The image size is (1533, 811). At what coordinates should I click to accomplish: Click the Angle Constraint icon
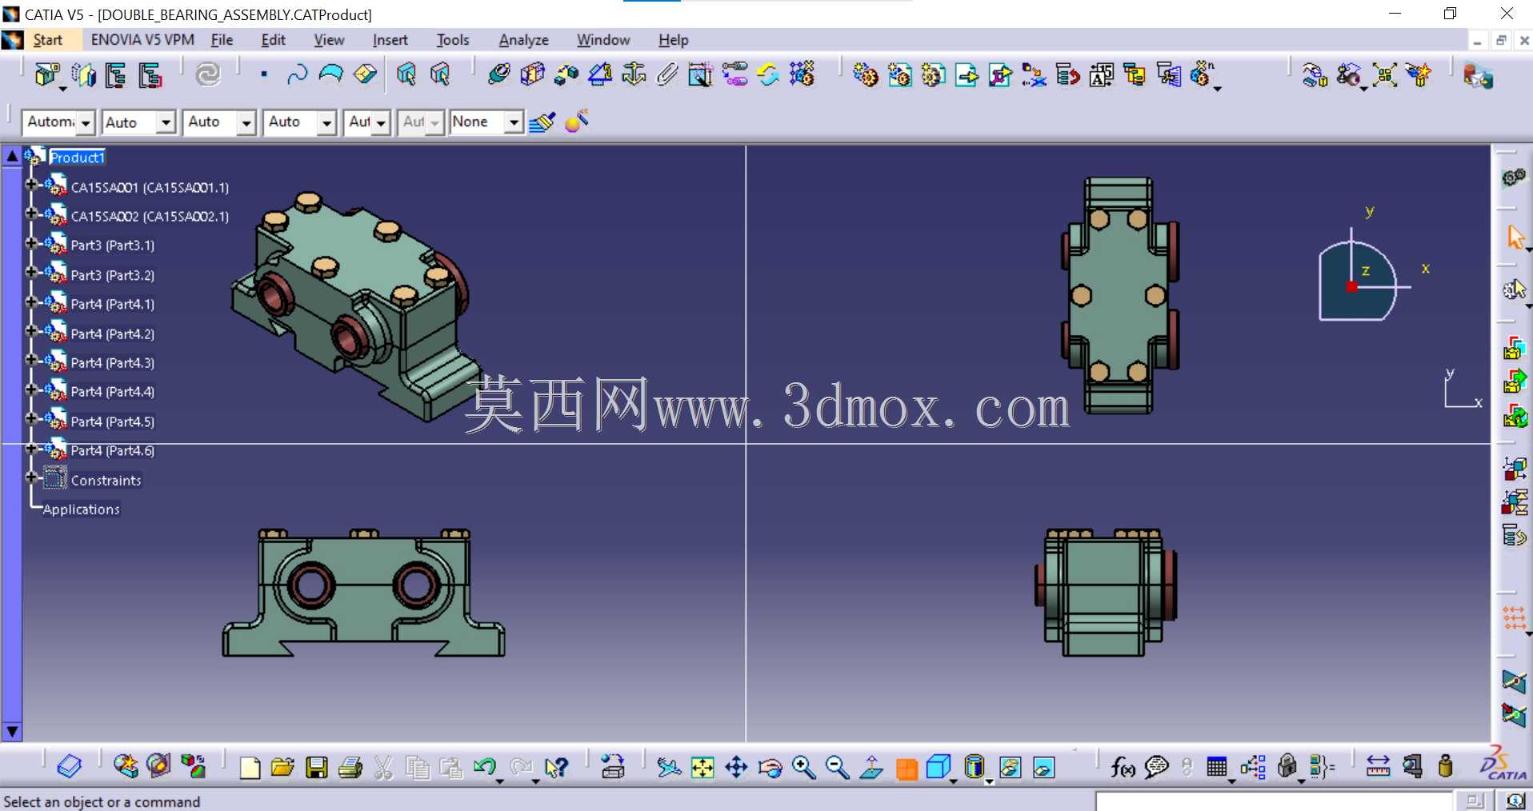click(x=600, y=74)
